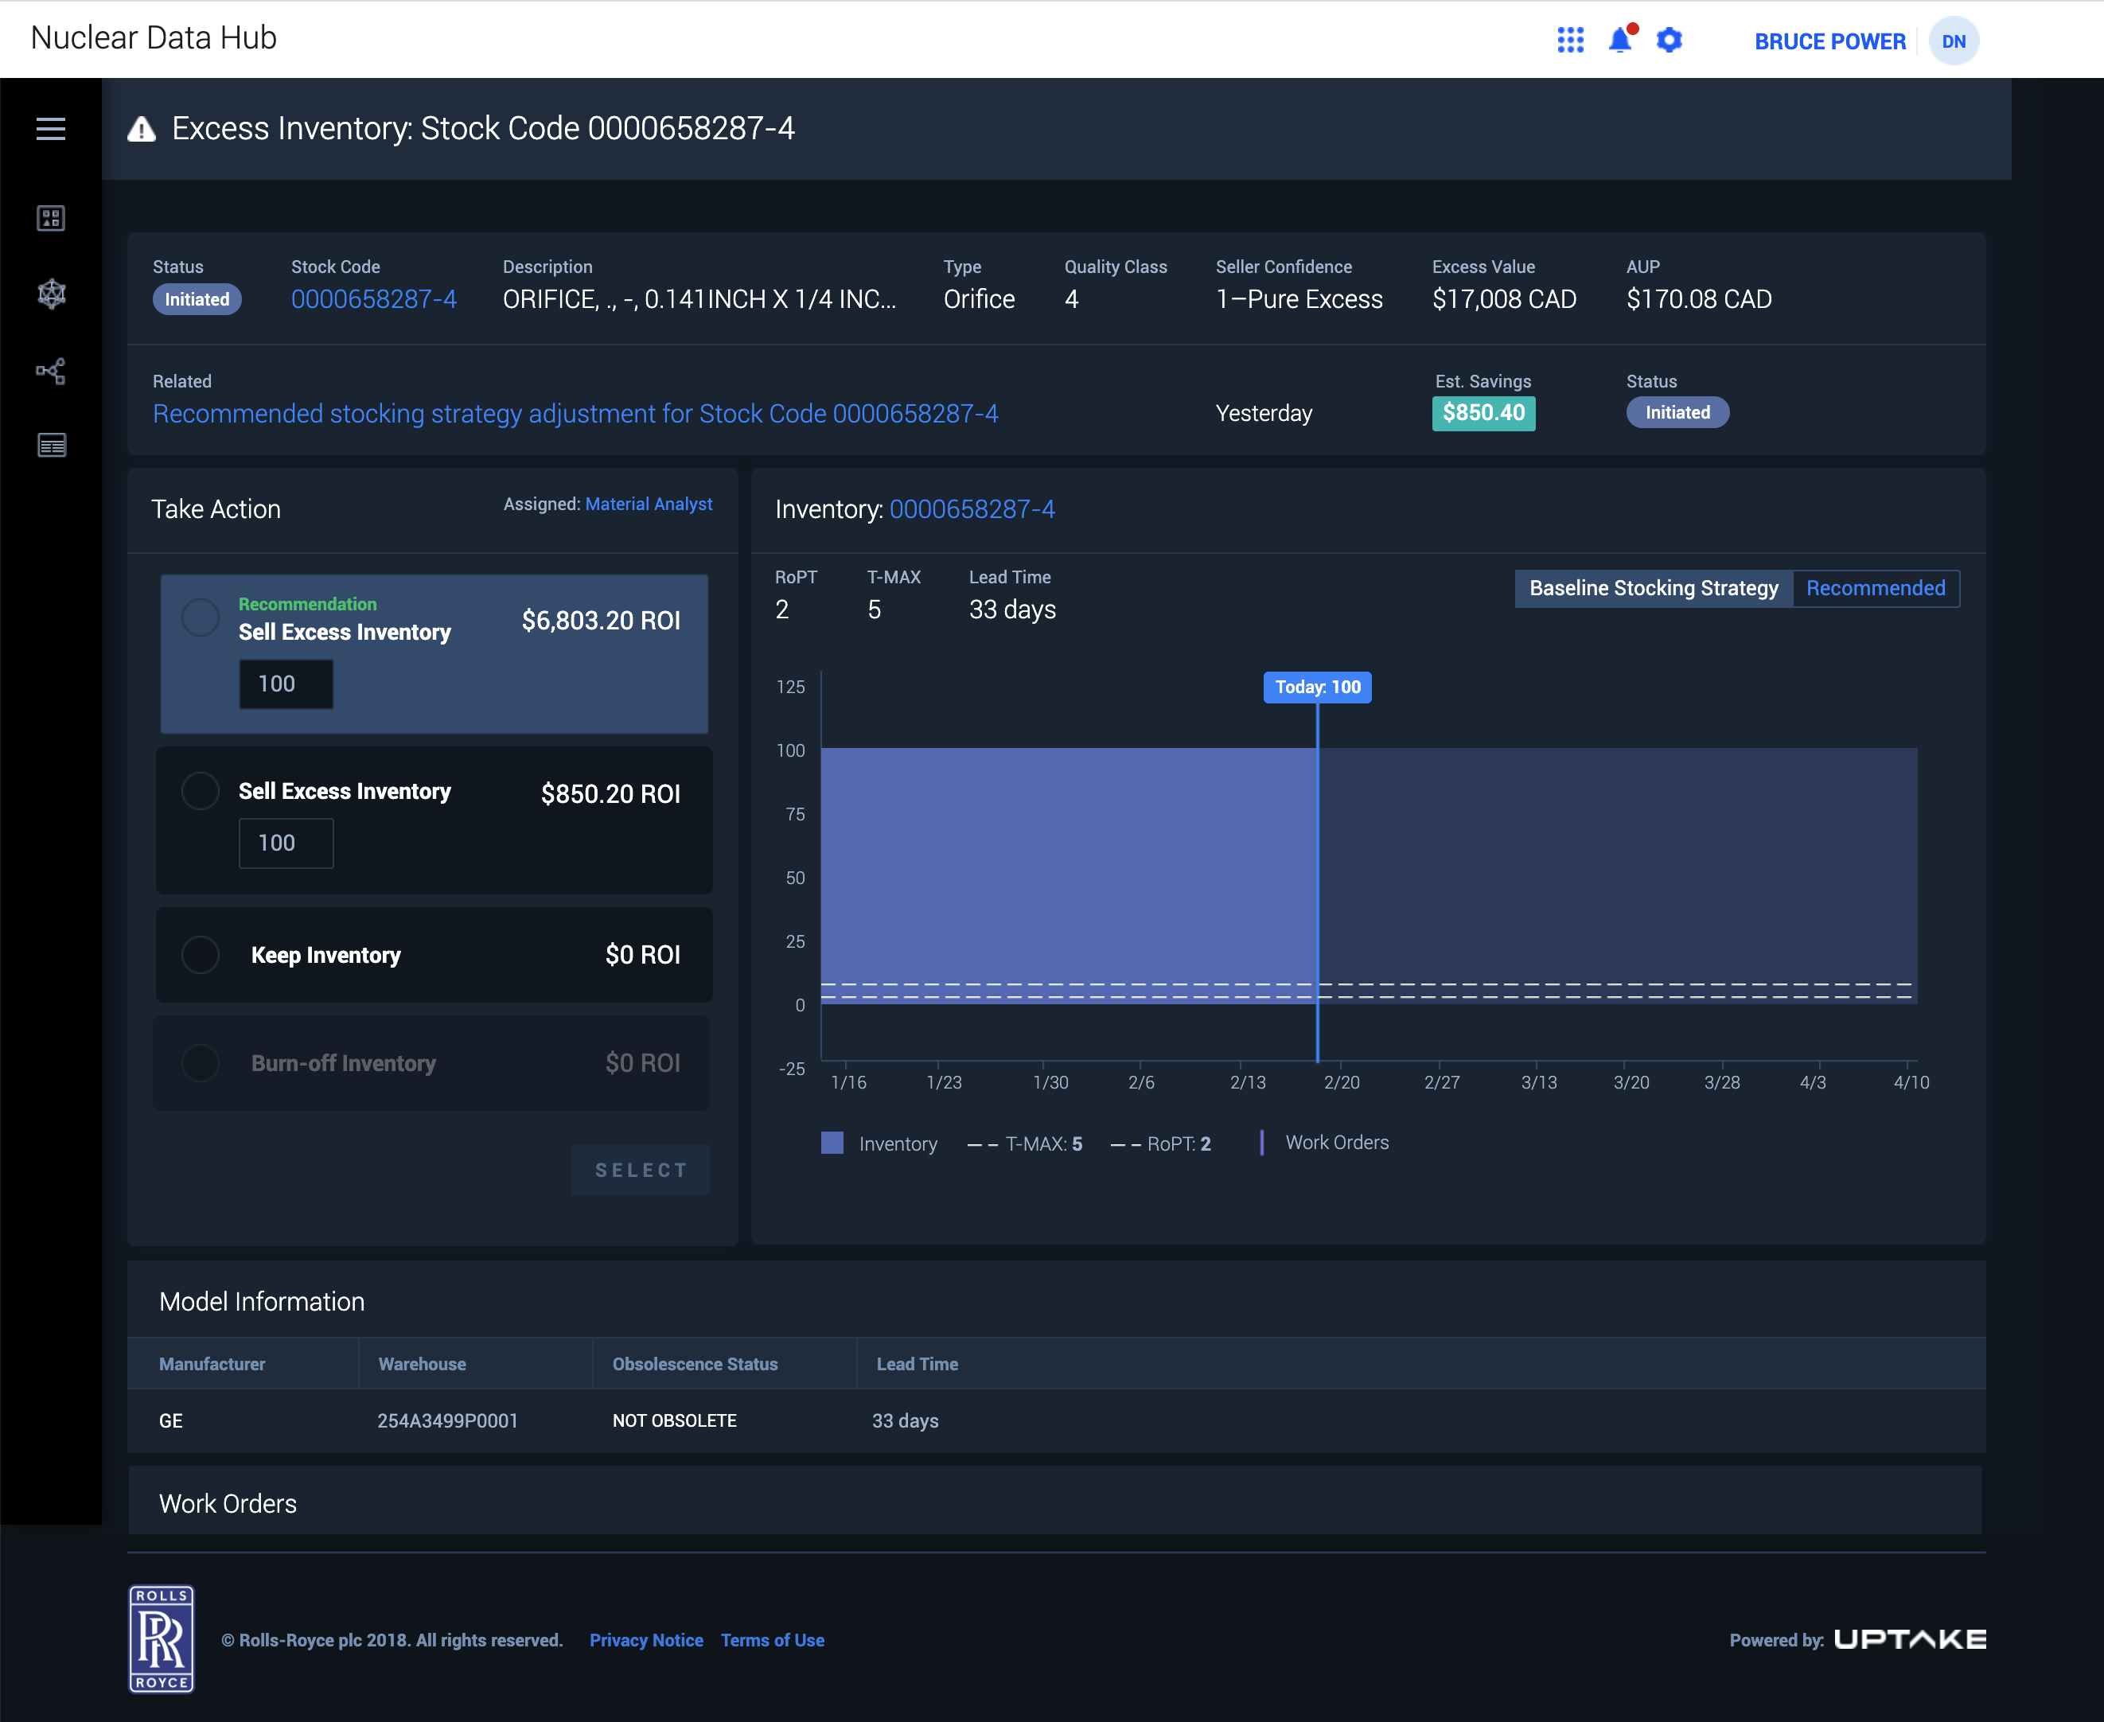Open related stocking strategy adjustment link
The height and width of the screenshot is (1722, 2104).
click(x=575, y=414)
